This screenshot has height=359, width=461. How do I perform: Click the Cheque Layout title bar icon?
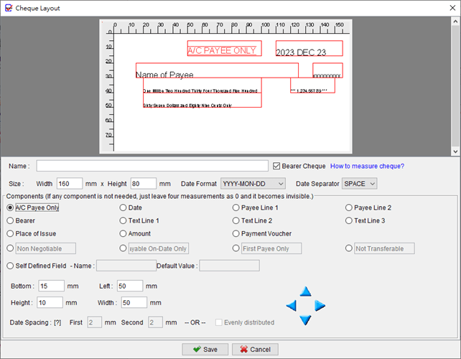[9, 8]
